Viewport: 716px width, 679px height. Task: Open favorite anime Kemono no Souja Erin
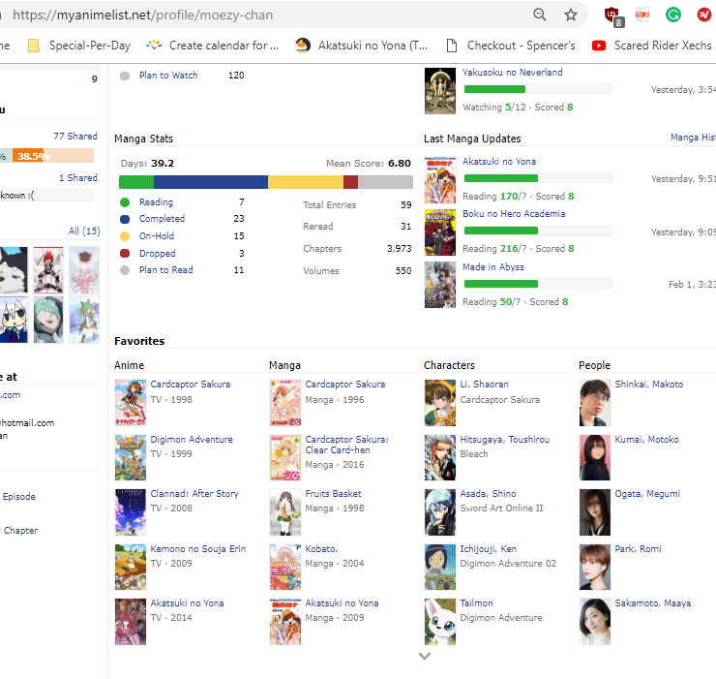pos(197,548)
